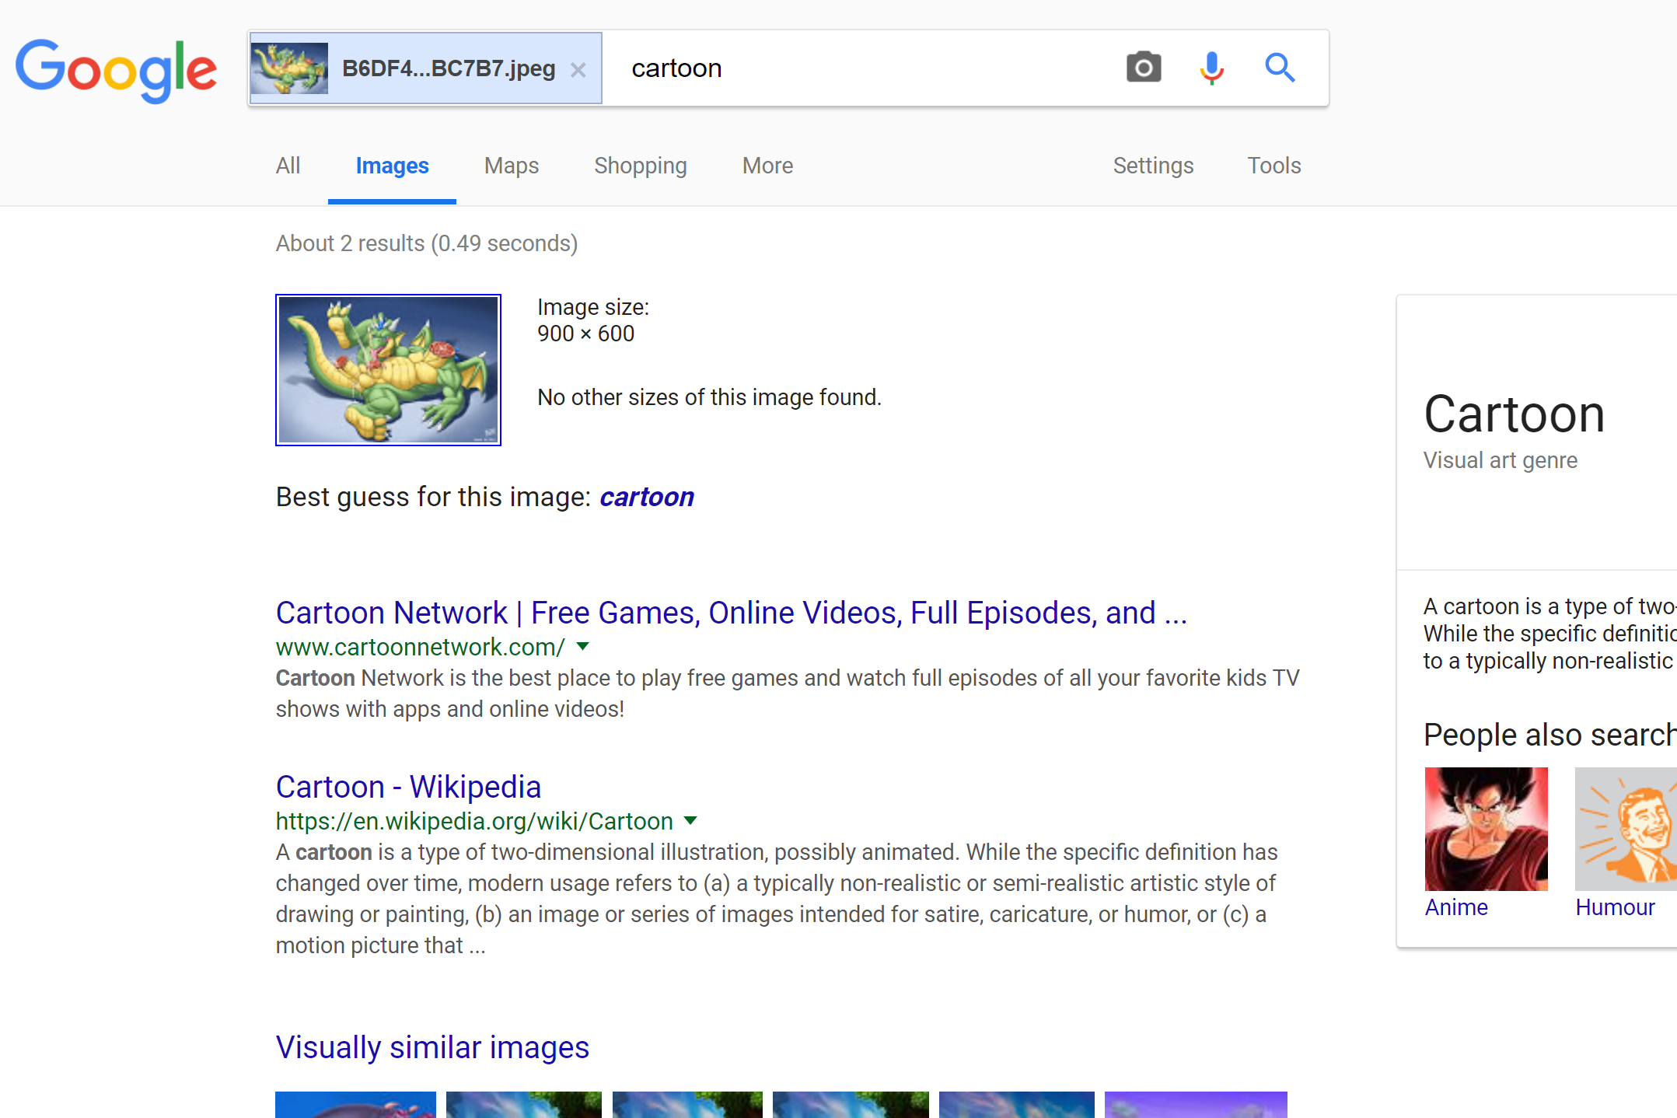The image size is (1677, 1118).
Task: Click the Cartoon knowledge panel title
Action: coord(1515,414)
